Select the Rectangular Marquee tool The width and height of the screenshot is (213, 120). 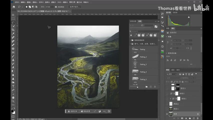point(13,18)
